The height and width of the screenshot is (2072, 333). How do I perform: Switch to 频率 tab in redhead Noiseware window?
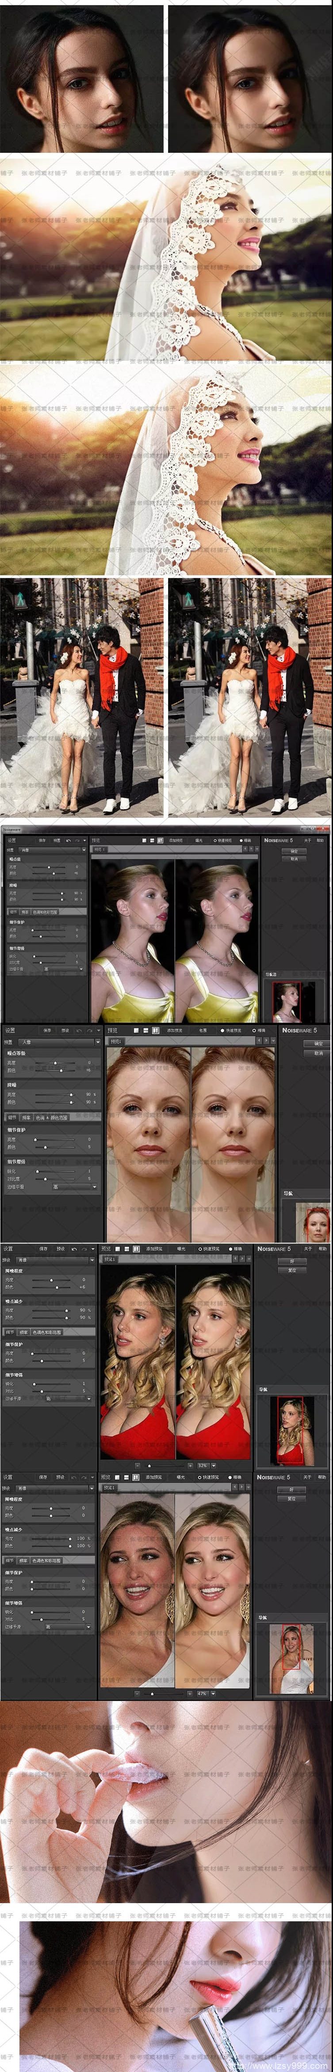[x=27, y=1117]
